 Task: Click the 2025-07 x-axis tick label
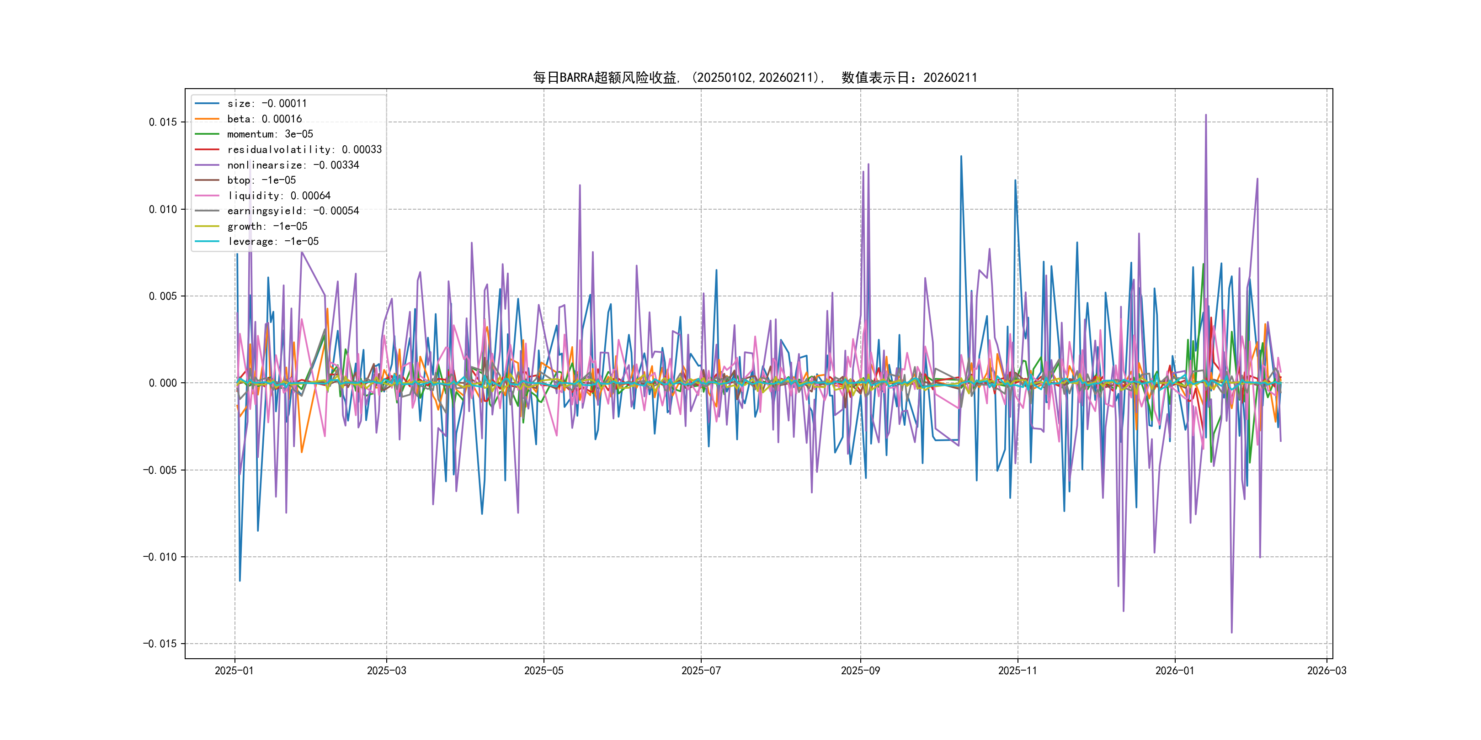click(701, 671)
